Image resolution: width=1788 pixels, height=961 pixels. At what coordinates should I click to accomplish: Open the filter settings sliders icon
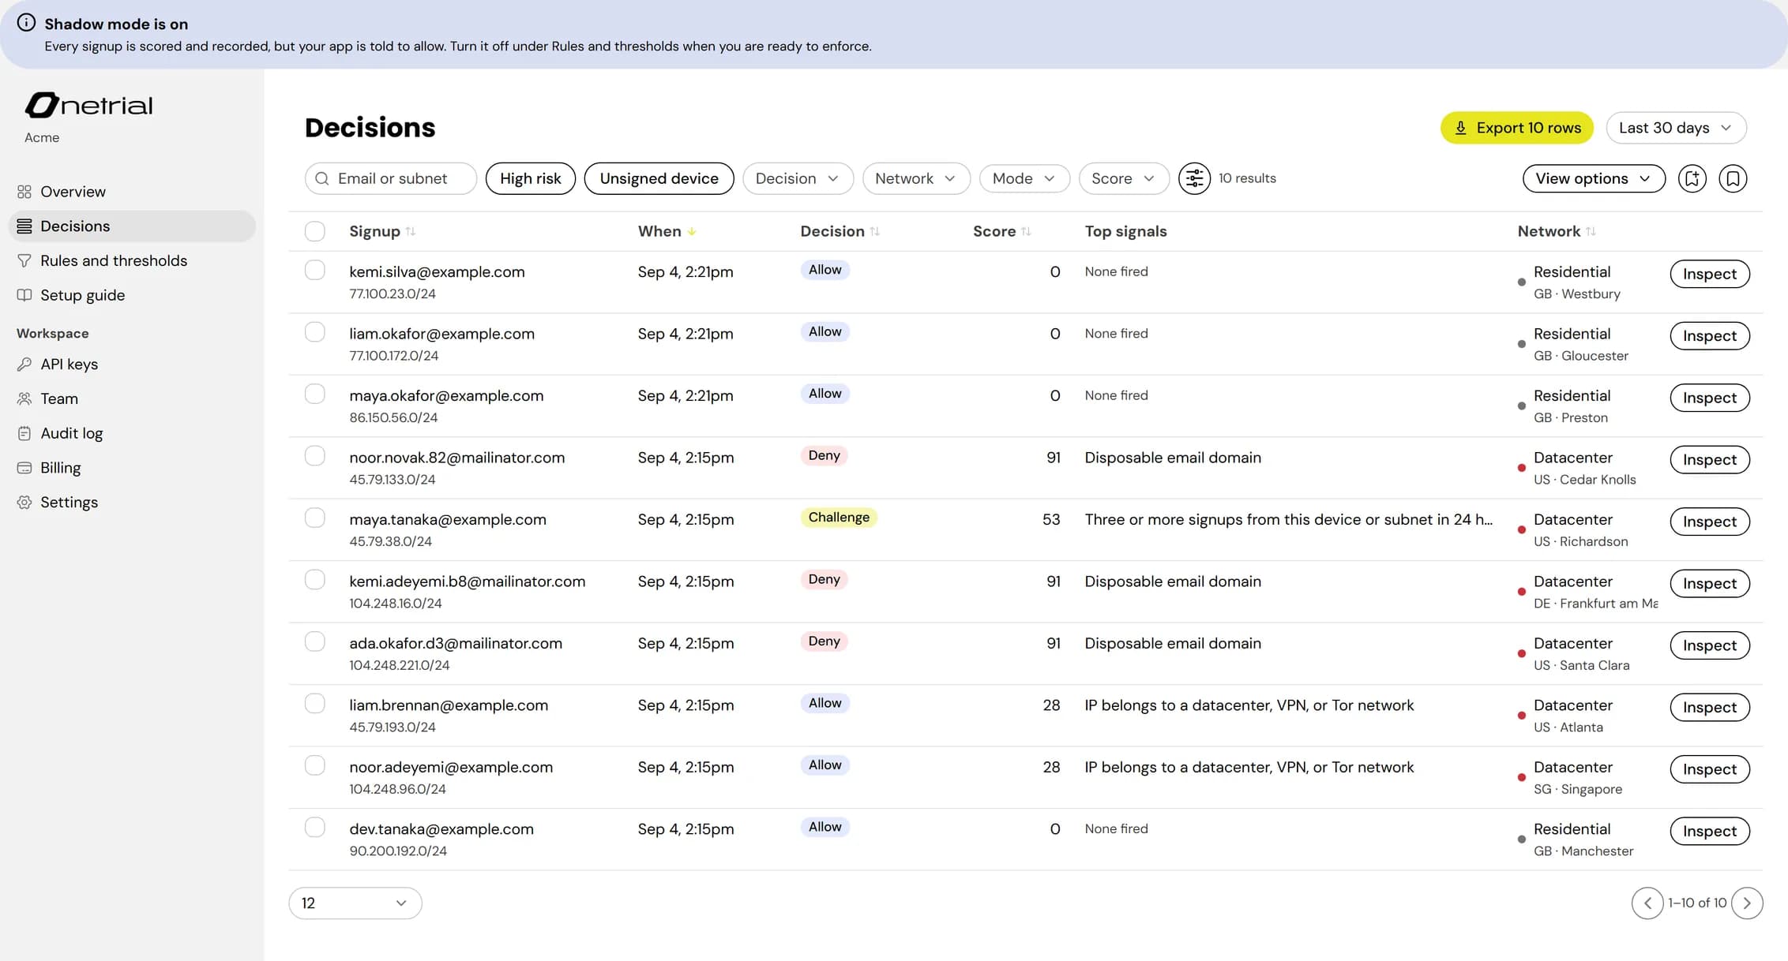point(1194,178)
